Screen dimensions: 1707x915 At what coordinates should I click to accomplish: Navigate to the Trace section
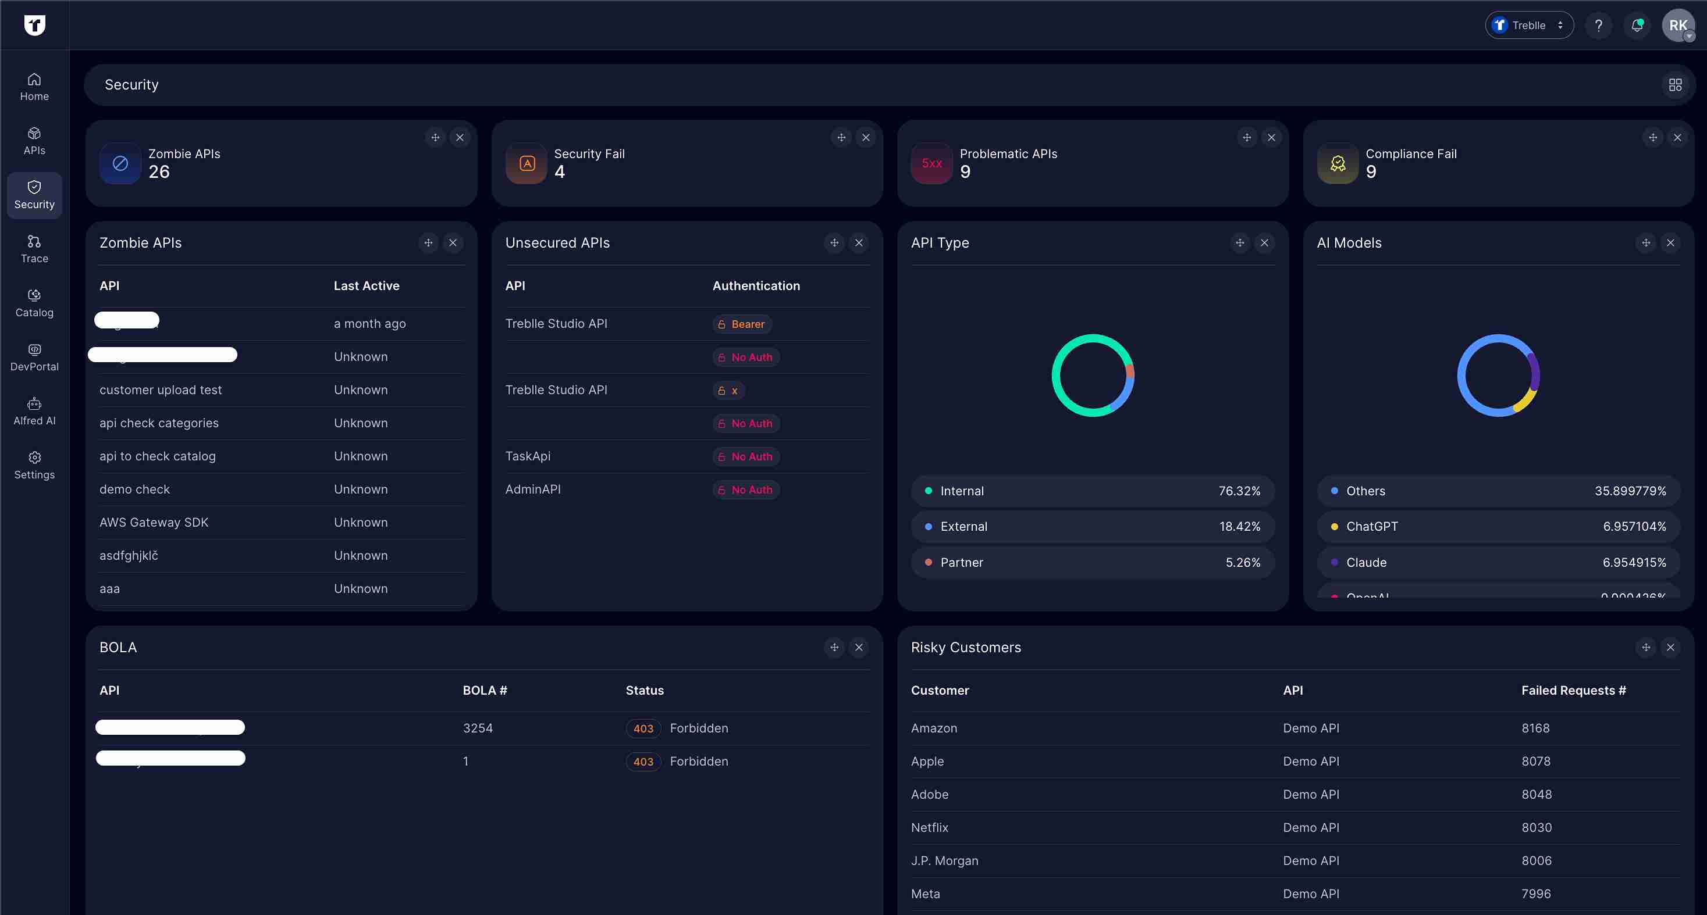pos(34,248)
